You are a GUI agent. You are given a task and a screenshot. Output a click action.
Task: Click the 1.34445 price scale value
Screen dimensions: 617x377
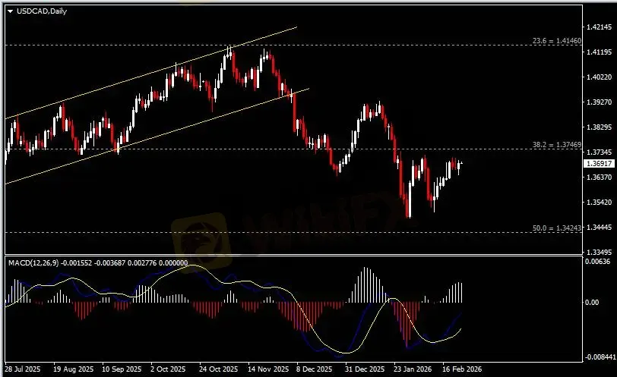[600, 228]
